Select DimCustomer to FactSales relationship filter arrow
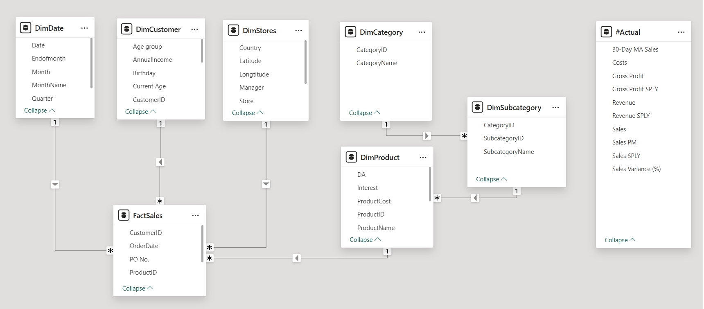Viewport: 704px width, 309px height. pyautogui.click(x=160, y=162)
